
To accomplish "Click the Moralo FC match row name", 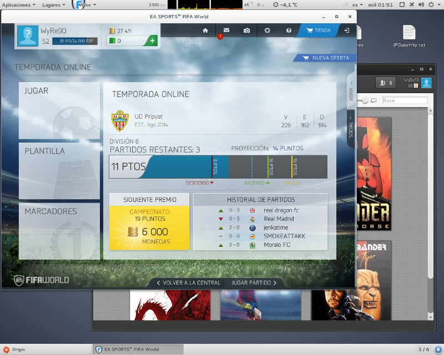I will pyautogui.click(x=277, y=245).
